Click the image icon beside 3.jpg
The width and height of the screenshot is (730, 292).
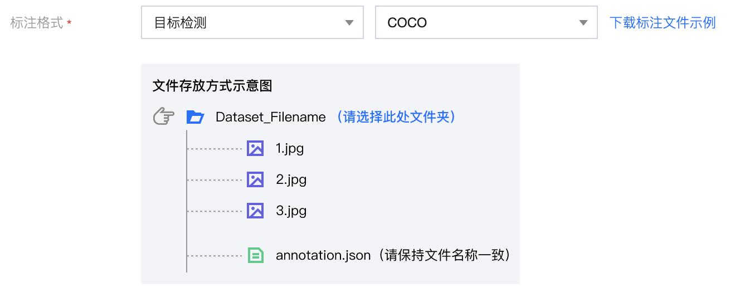point(255,211)
